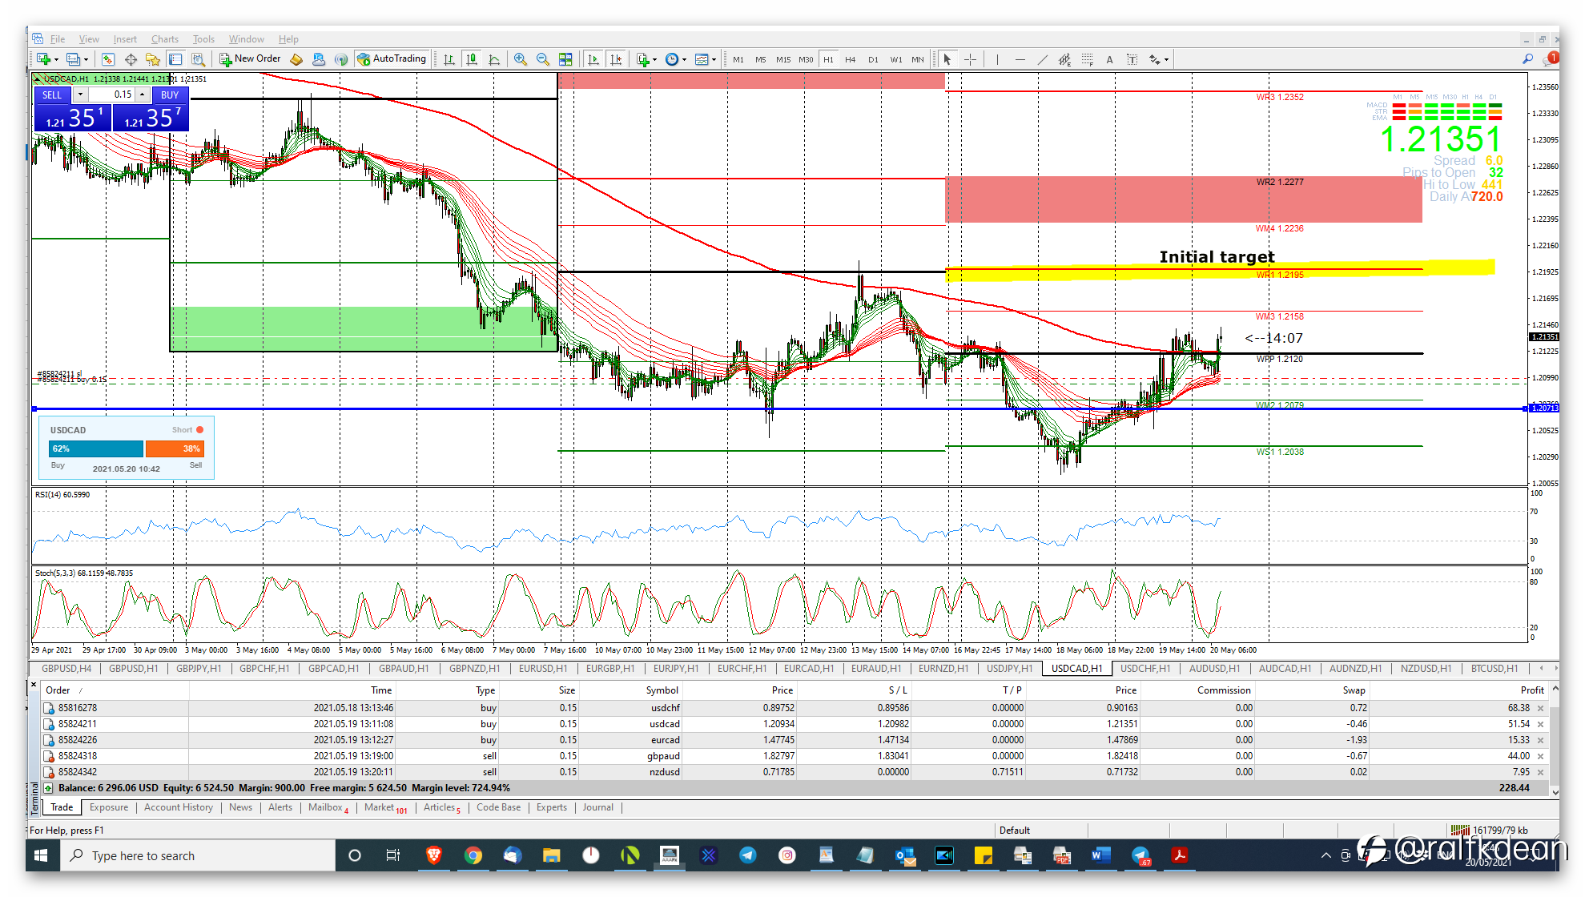The image size is (1585, 897).
Task: Click the one-click SELL button
Action: pos(52,95)
